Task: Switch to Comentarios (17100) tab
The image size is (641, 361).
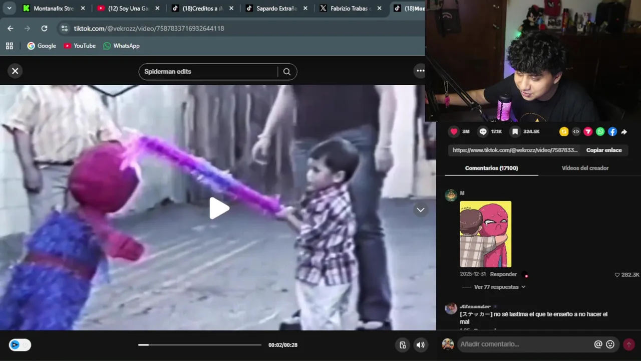Action: coord(491,168)
